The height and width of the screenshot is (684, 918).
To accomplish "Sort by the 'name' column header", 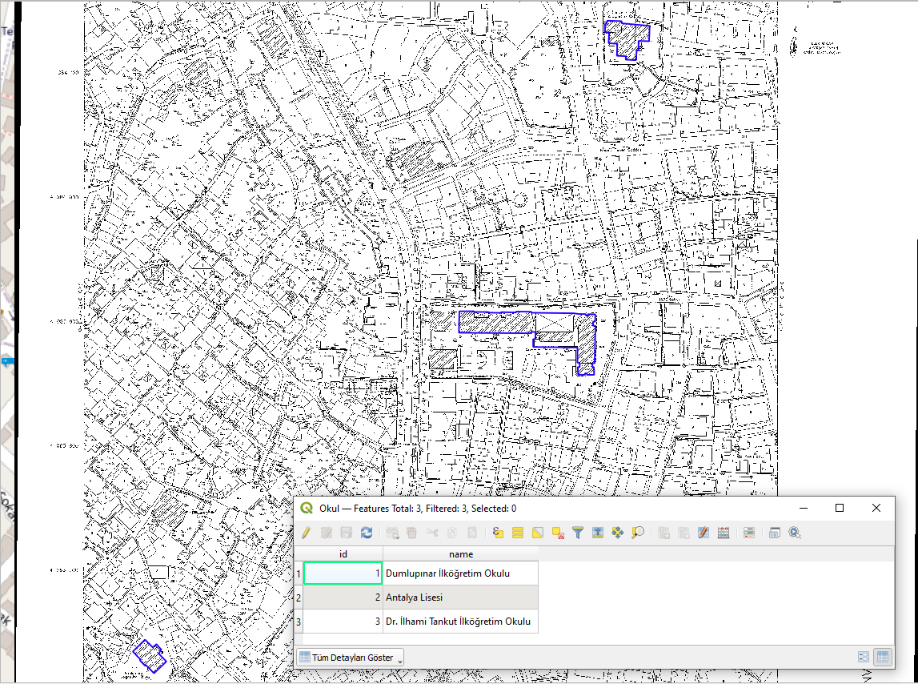I will [461, 554].
